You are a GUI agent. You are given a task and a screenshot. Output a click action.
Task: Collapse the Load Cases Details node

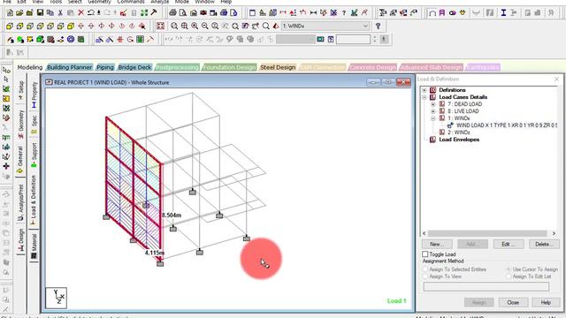[x=424, y=97]
